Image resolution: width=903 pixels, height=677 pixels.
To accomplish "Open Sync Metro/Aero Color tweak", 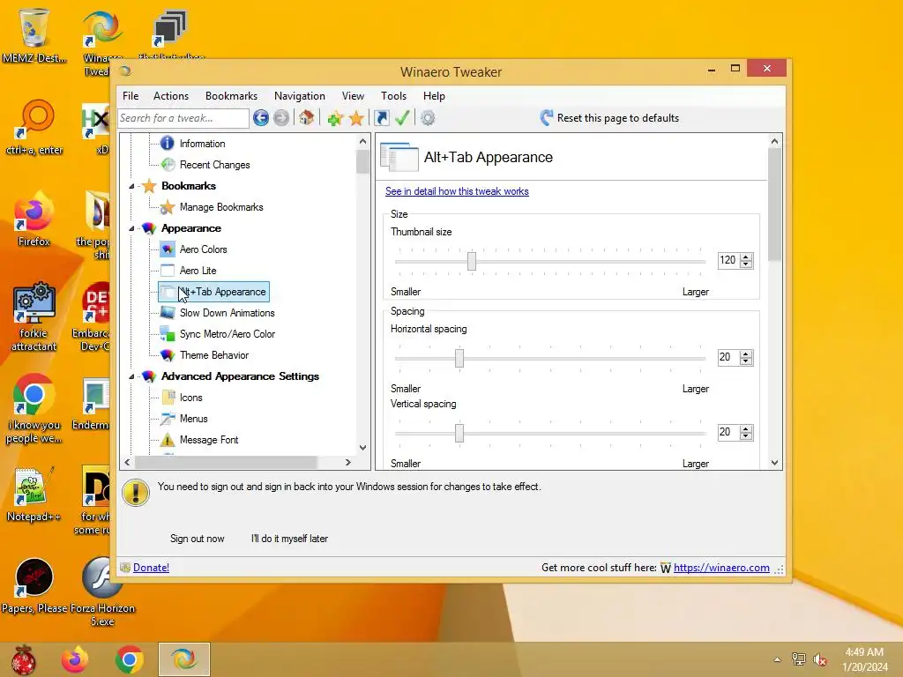I will (x=227, y=334).
